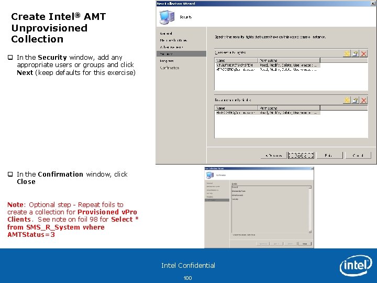Close the small Confirmation wizard via title X
Image resolution: width=377 pixels, height=283 pixels.
tap(312, 168)
